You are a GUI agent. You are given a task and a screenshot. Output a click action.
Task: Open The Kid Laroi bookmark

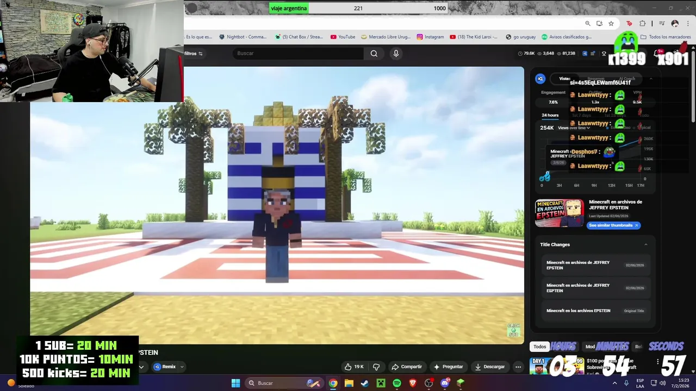pos(473,37)
